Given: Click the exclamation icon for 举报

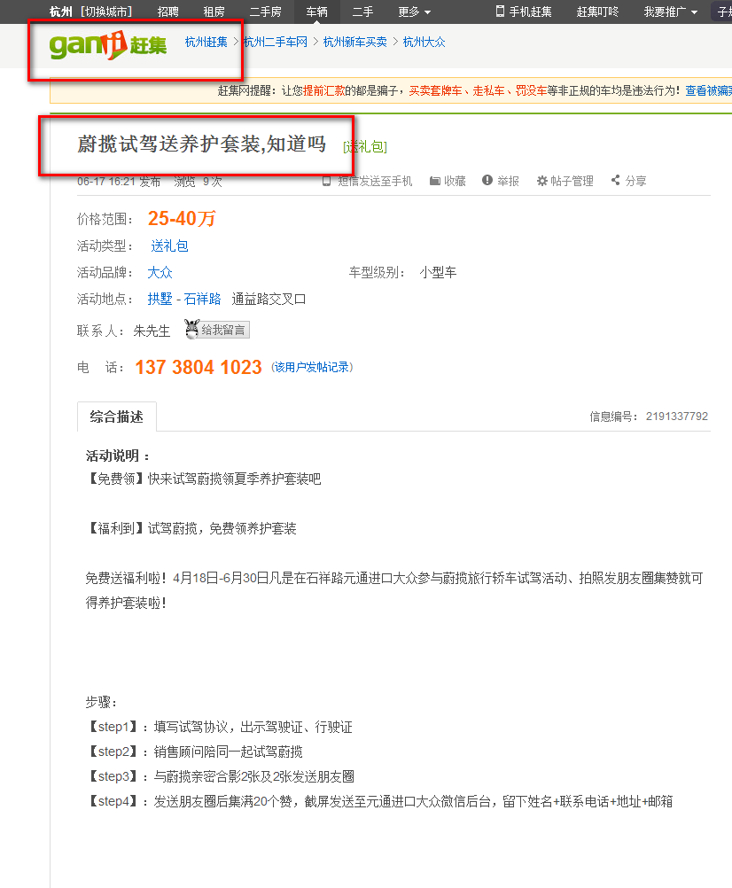Looking at the screenshot, I should [487, 180].
